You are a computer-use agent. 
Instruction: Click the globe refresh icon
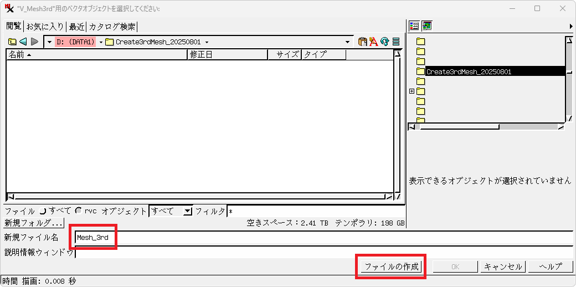[x=384, y=42]
